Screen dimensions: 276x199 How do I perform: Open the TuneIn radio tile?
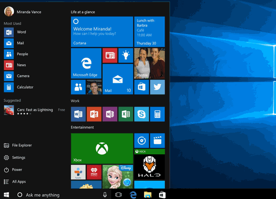coord(78,172)
